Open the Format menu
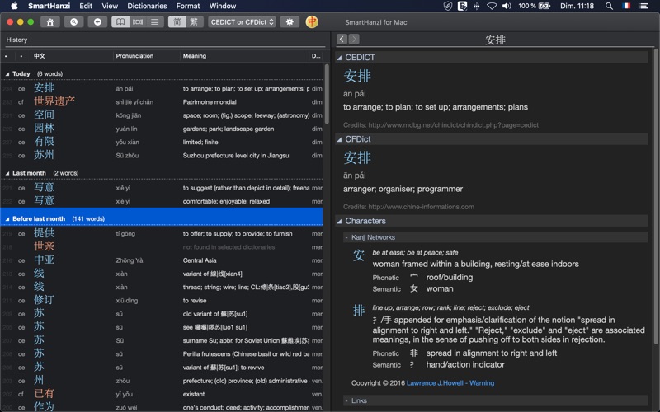Image resolution: width=660 pixels, height=412 pixels. click(188, 6)
